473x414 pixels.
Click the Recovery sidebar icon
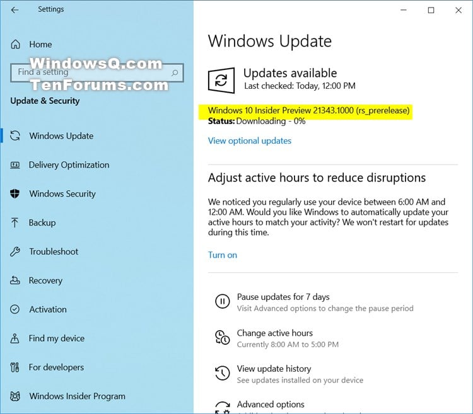15,280
